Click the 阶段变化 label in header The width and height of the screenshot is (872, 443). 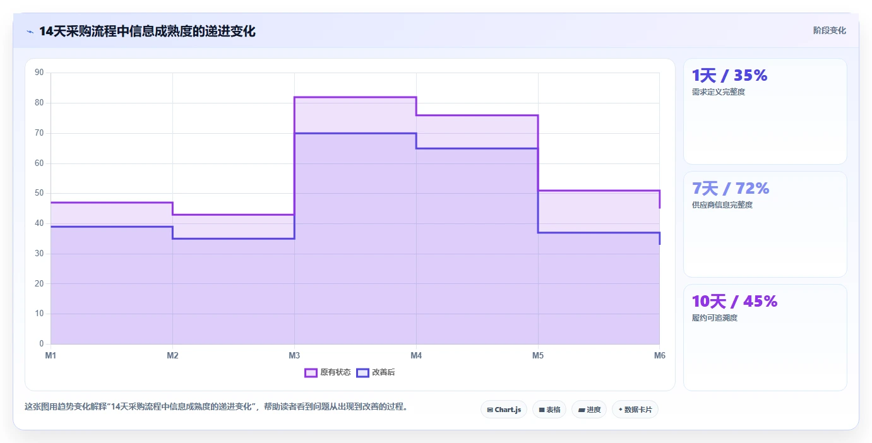[829, 30]
